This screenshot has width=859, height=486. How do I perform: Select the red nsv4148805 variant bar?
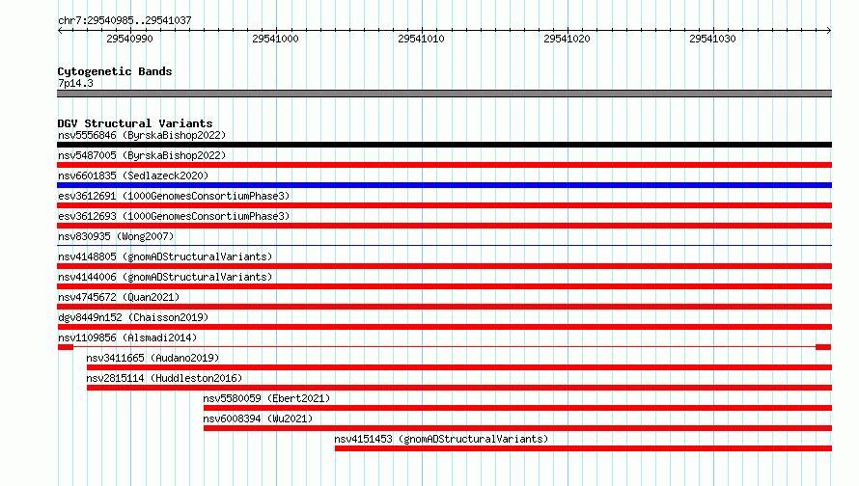[x=444, y=266]
